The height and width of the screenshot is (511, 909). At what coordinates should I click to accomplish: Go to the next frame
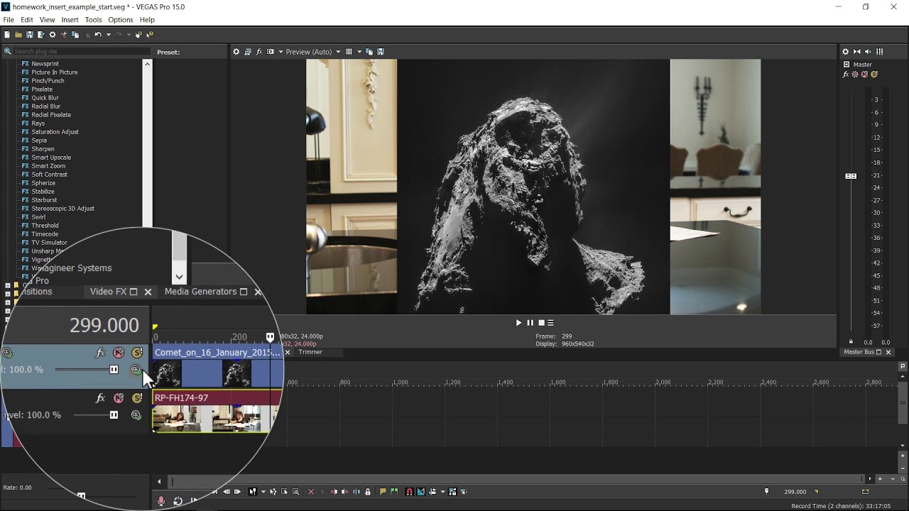pos(237,492)
